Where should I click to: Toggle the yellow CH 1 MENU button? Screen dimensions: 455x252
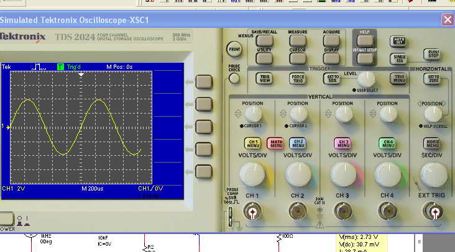pyautogui.click(x=253, y=143)
